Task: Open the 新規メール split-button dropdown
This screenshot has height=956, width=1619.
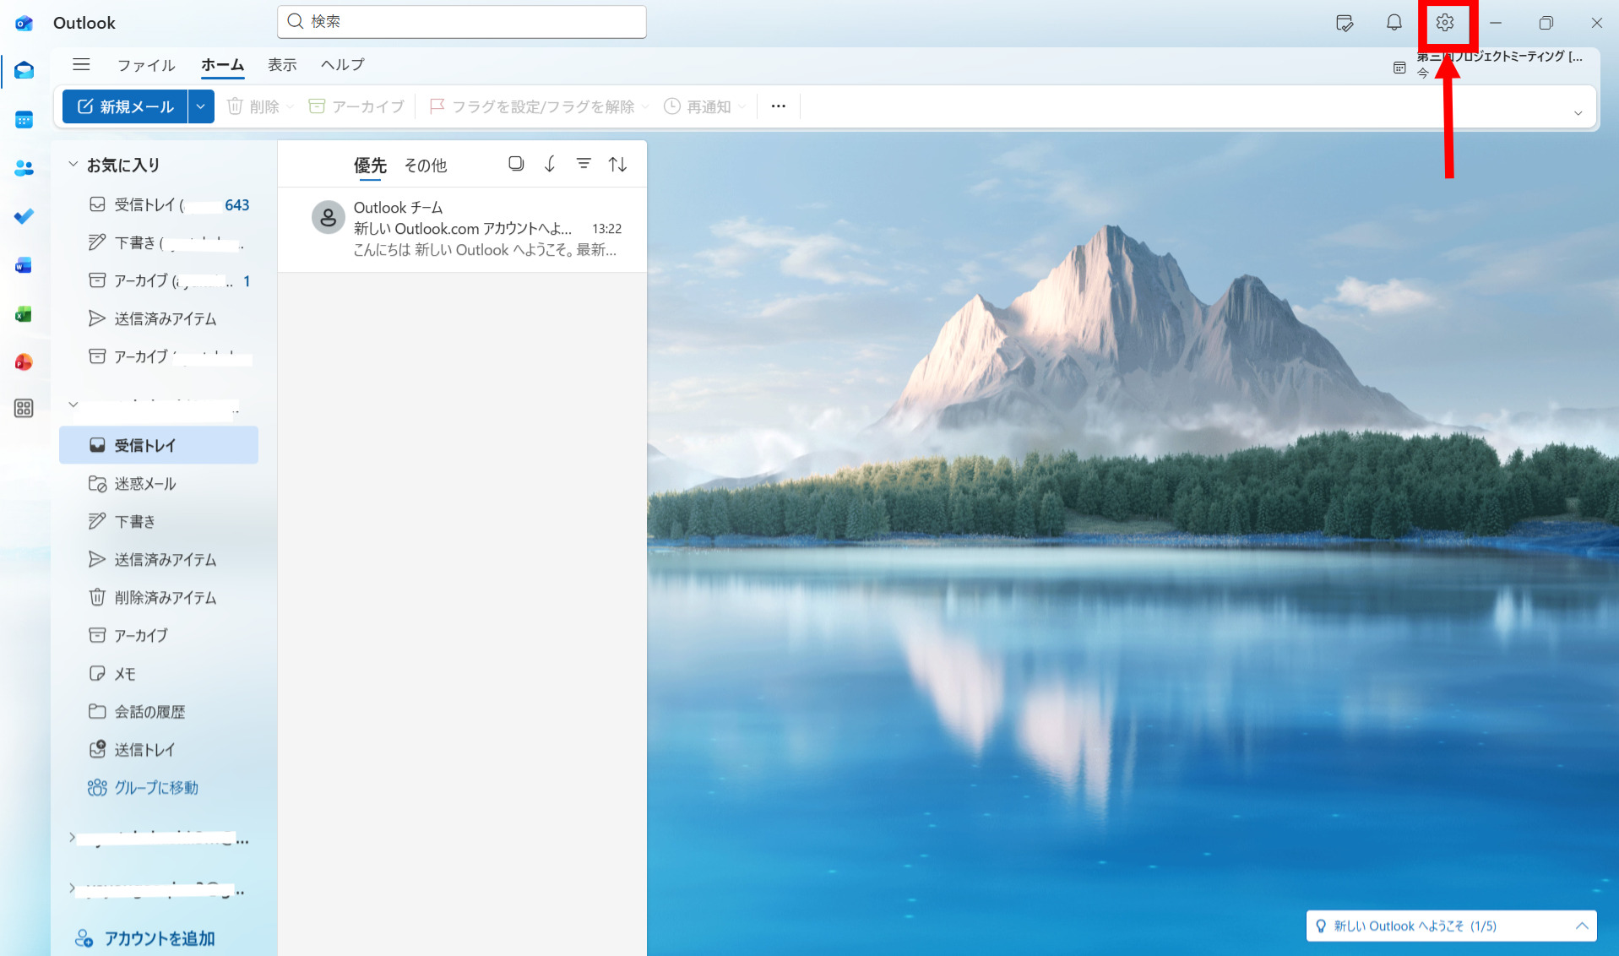Action: pyautogui.click(x=200, y=106)
